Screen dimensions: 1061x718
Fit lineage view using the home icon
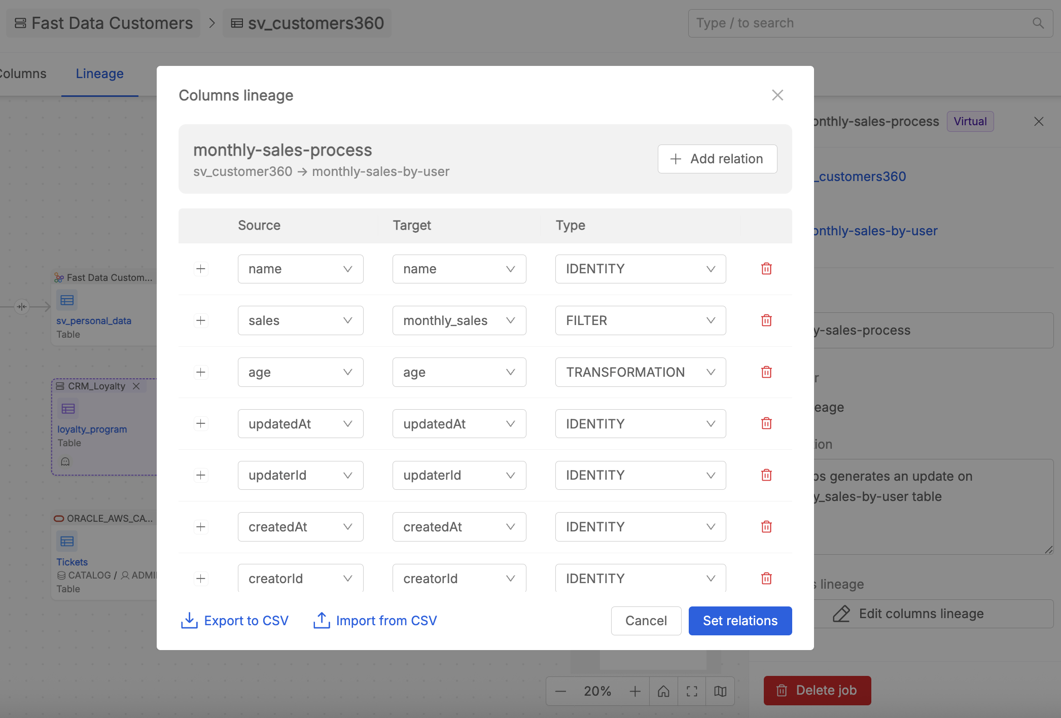point(663,691)
